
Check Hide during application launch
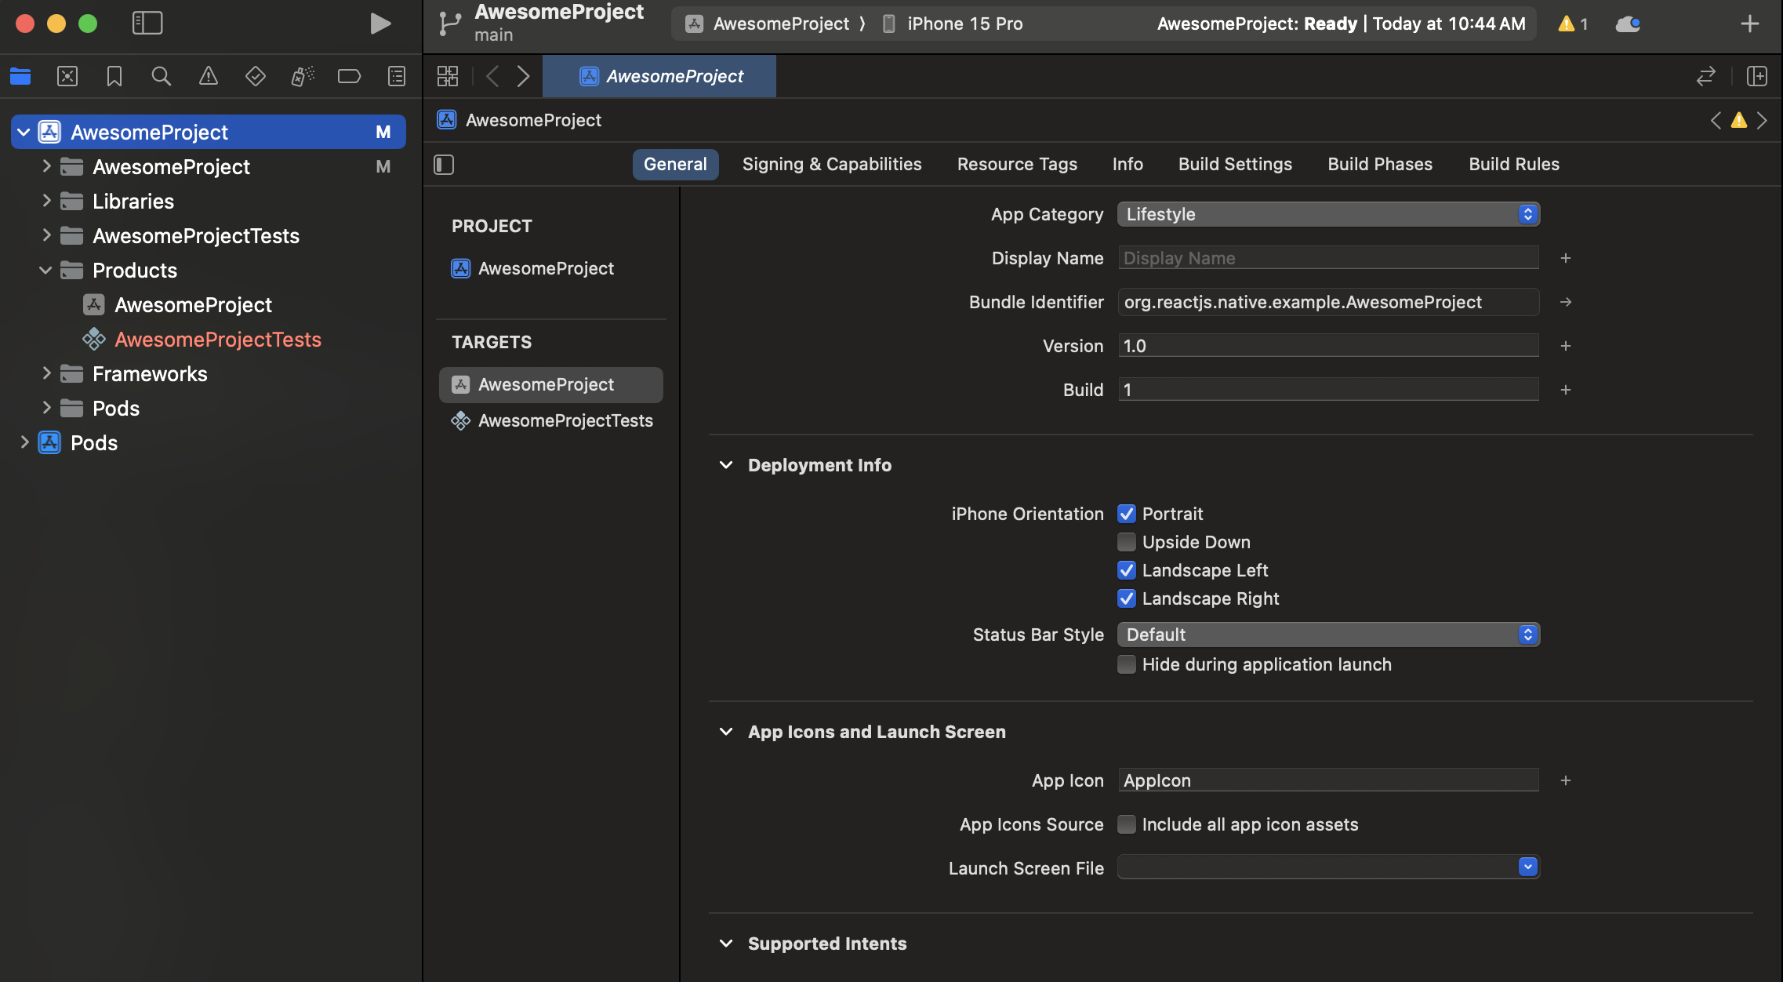[1127, 664]
